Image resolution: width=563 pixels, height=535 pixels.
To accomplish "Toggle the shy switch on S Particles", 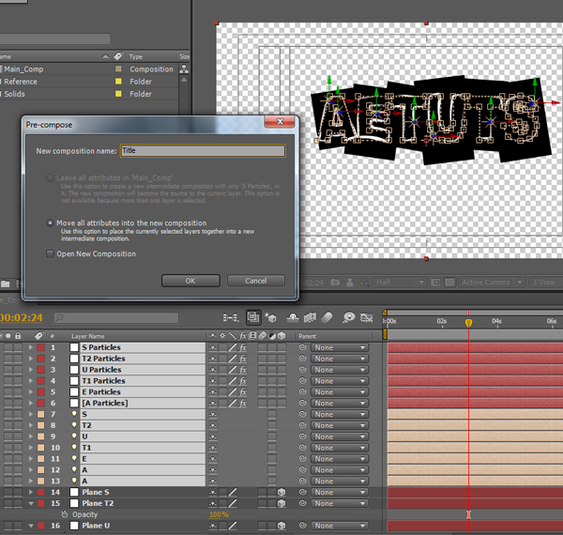I will pos(213,347).
